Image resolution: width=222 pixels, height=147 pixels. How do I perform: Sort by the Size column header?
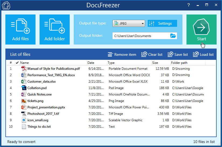161,63
